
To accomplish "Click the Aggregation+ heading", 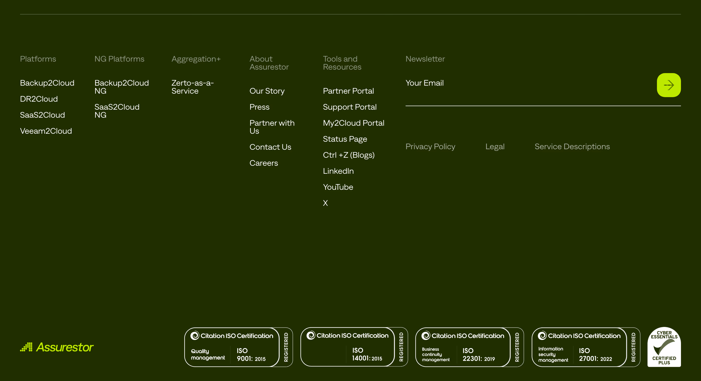I will point(196,59).
